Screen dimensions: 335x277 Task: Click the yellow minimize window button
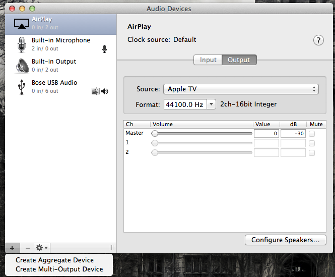pyautogui.click(x=22, y=9)
